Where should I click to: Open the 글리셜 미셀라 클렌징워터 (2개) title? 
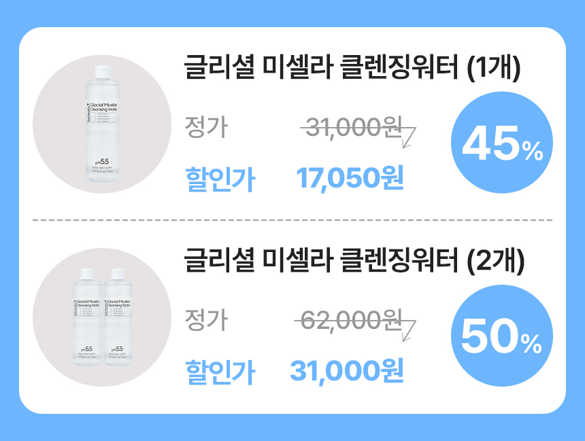352,262
